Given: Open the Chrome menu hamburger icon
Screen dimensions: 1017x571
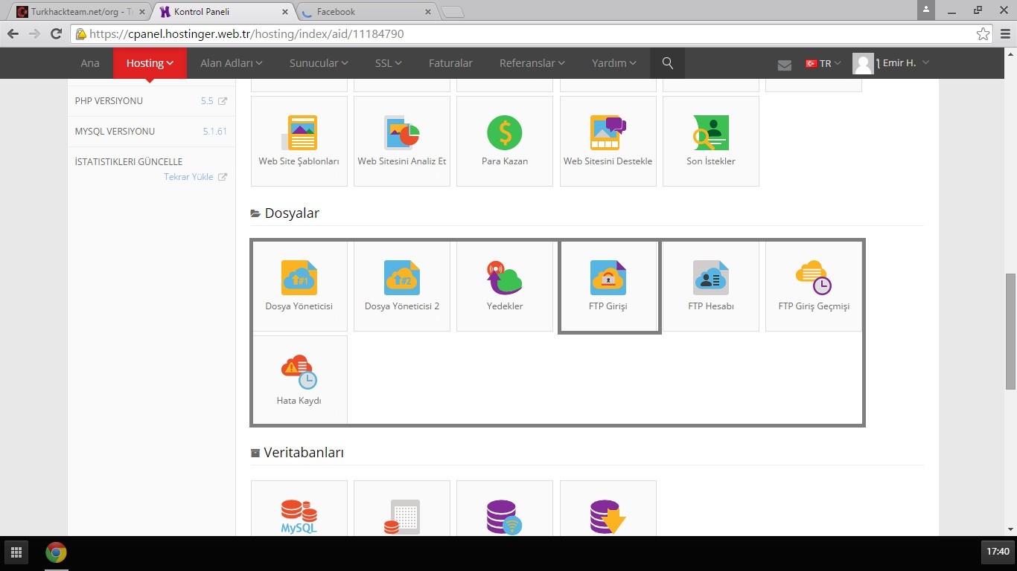Looking at the screenshot, I should (x=1004, y=33).
